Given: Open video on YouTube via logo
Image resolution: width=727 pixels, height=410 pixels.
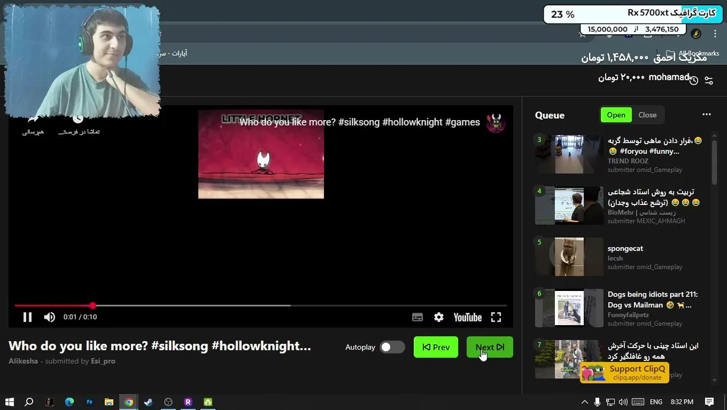Looking at the screenshot, I should [x=468, y=317].
